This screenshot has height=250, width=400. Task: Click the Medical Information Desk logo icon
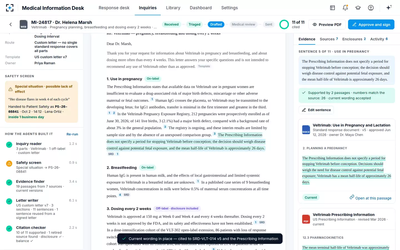coord(10,8)
